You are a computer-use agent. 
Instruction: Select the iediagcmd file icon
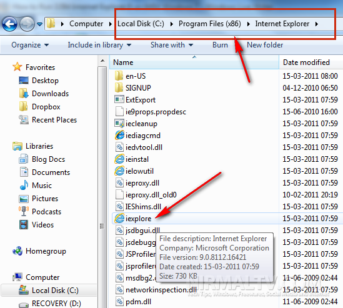pos(119,135)
